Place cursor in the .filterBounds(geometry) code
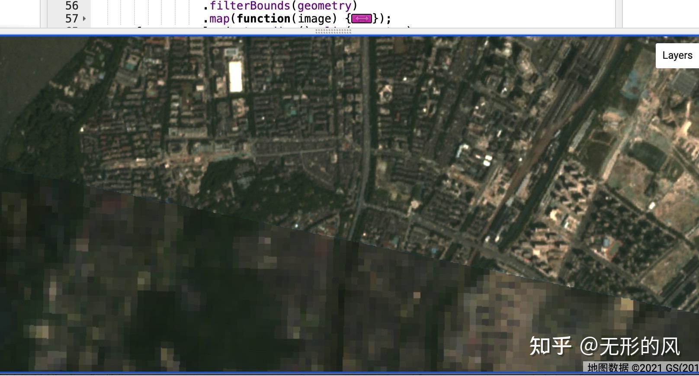 [280, 6]
